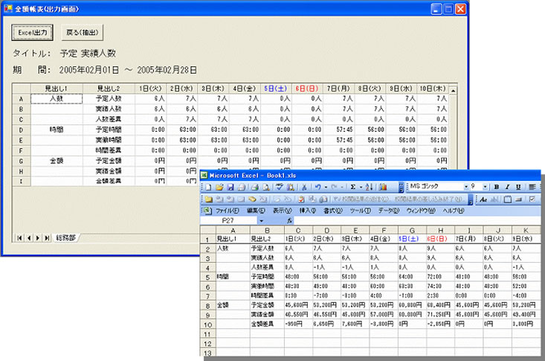
Task: Open the ファイル menu in Excel
Action: pyautogui.click(x=227, y=211)
